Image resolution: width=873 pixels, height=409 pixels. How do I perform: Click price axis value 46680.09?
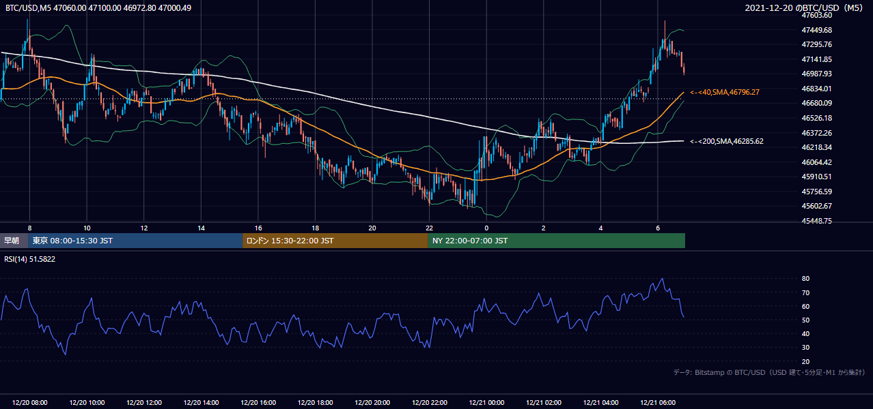[x=817, y=103]
